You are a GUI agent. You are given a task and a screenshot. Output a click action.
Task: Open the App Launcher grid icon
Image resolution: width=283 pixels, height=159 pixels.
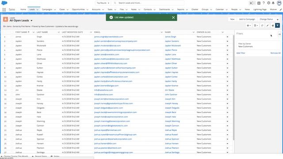(4, 10)
